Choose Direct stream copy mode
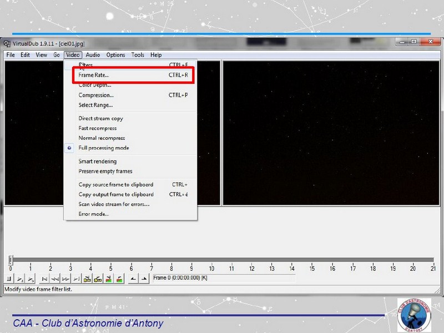This screenshot has height=333, width=444. (x=100, y=118)
